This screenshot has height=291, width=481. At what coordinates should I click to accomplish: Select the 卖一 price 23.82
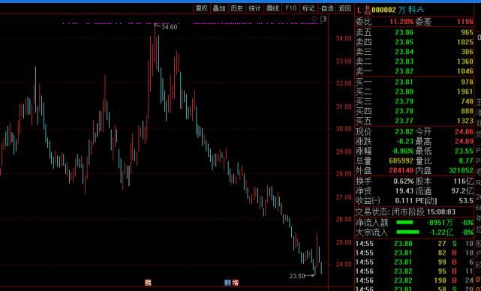click(404, 71)
